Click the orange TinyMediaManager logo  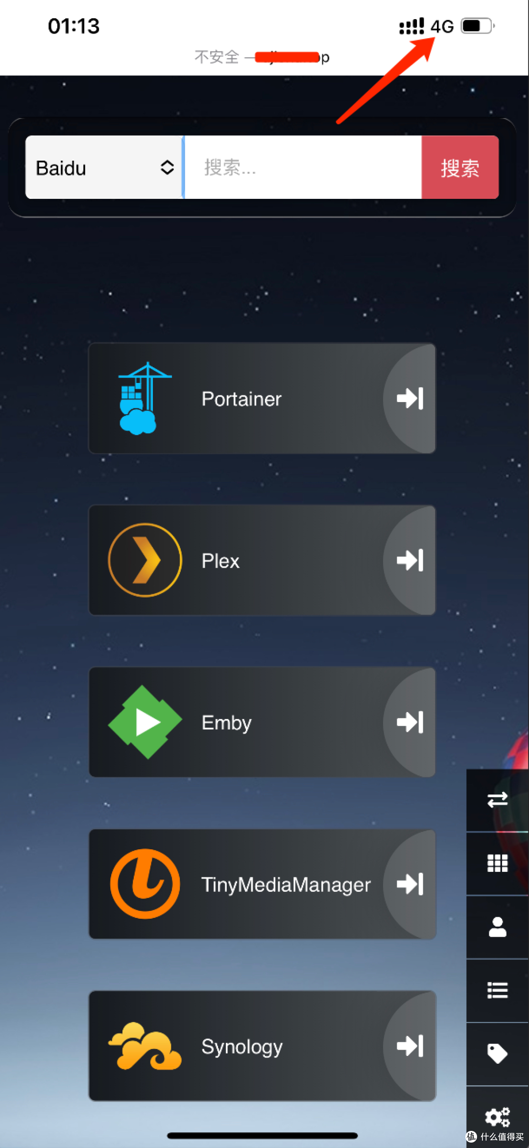[x=145, y=884]
